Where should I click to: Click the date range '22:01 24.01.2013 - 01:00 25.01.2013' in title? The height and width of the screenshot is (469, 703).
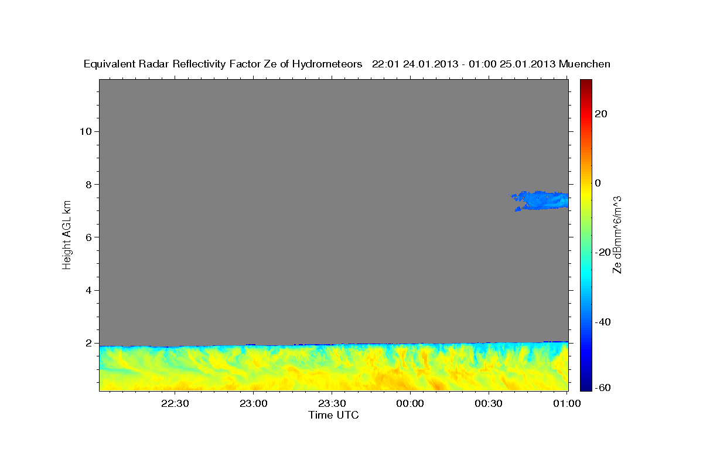click(464, 64)
